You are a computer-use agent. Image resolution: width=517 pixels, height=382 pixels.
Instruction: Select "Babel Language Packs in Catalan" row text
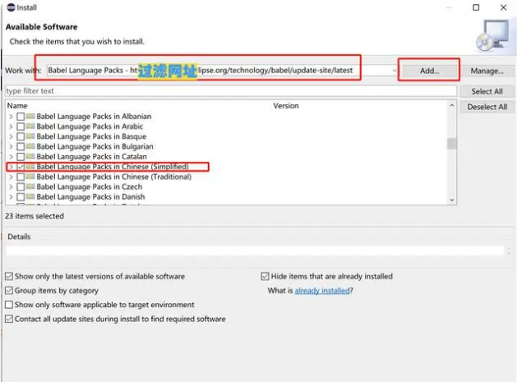92,157
